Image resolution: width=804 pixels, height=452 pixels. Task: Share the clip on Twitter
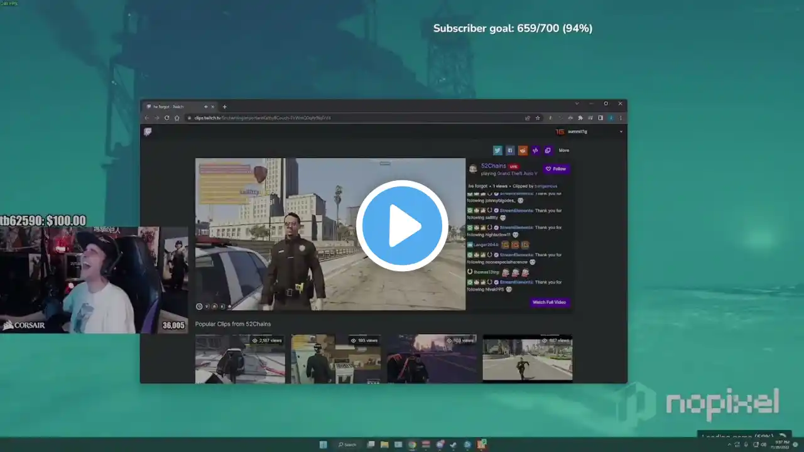point(497,151)
